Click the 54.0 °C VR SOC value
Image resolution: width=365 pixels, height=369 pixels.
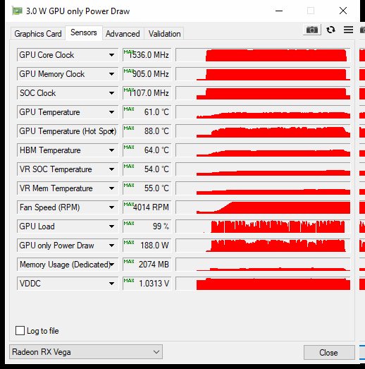147,169
